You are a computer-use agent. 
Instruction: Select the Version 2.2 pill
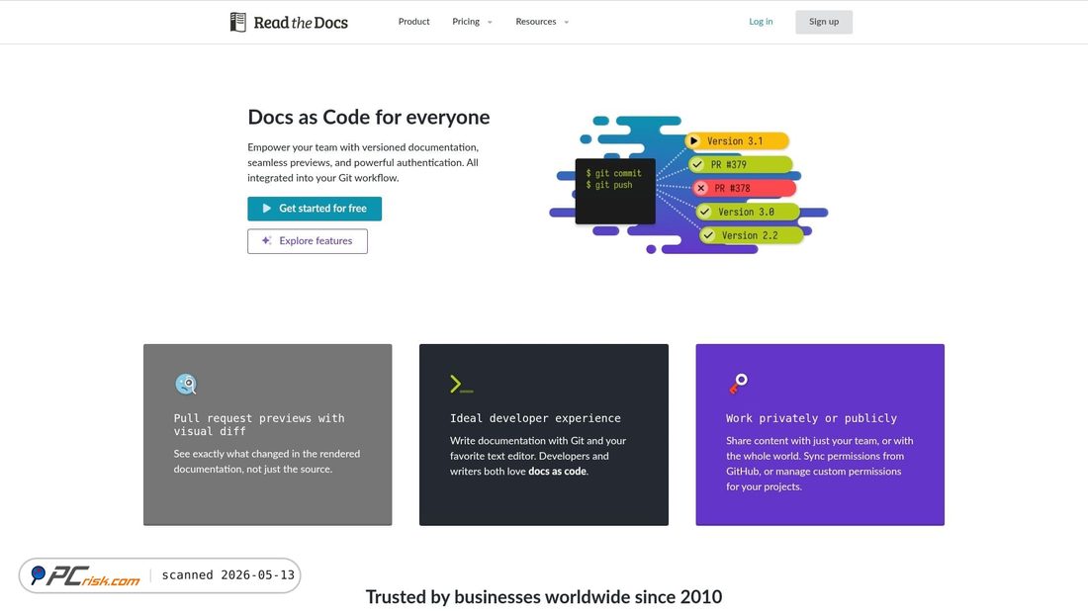[x=751, y=235]
